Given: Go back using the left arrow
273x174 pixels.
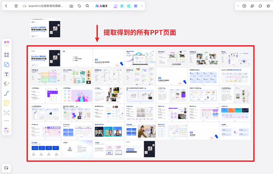Looking at the screenshot, I should pos(6,6).
